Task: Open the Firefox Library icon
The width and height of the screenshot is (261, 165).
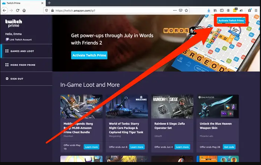Action: click(215, 10)
